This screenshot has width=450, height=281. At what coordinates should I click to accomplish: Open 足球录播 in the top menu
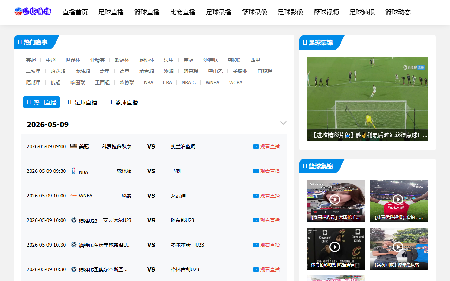pos(219,12)
